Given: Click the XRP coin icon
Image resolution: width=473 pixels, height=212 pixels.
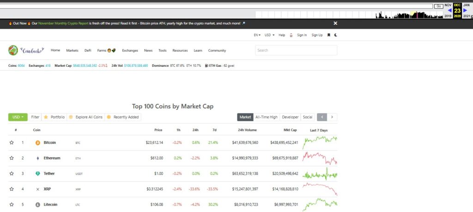Looking at the screenshot, I should click(38, 189).
